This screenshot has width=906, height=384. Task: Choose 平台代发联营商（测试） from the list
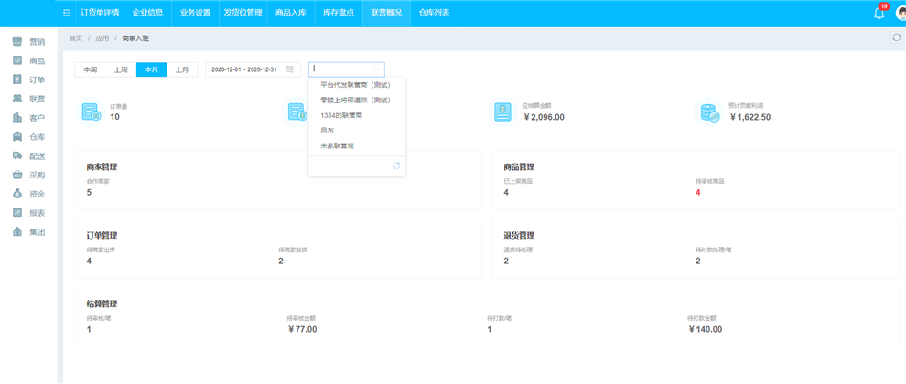(x=356, y=84)
